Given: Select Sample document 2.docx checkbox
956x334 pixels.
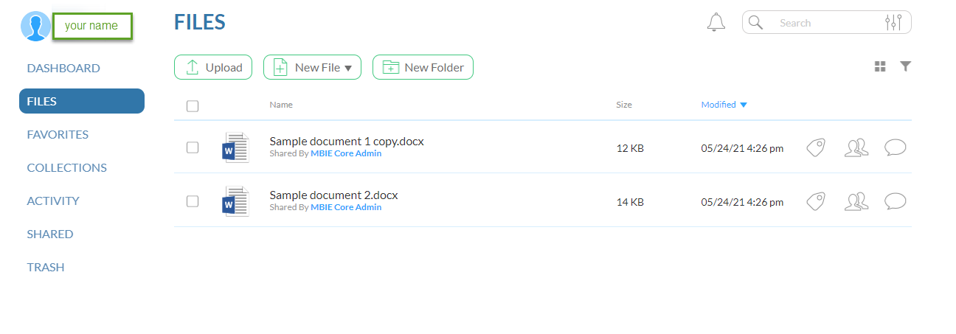Looking at the screenshot, I should [193, 201].
